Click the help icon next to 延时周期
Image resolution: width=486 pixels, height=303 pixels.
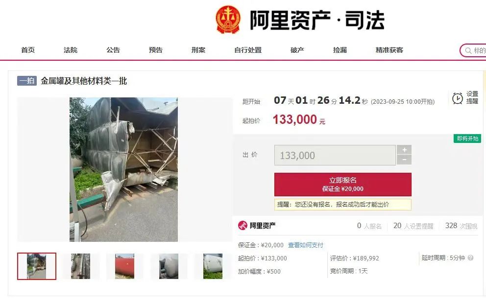[470, 258]
